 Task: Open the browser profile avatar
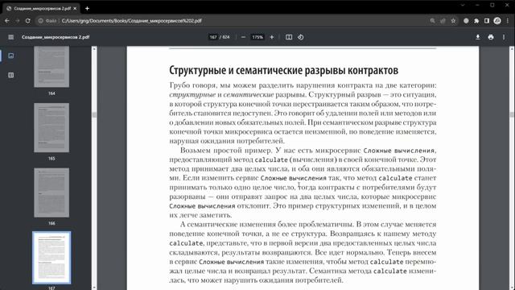click(x=497, y=21)
